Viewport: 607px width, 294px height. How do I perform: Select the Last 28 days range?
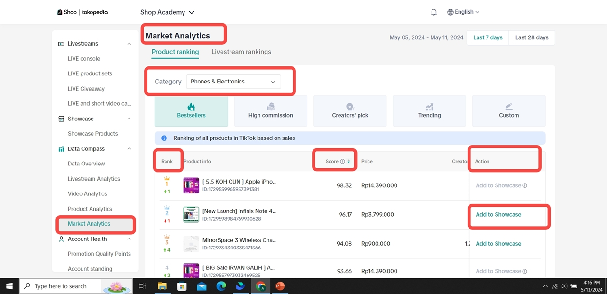click(x=532, y=37)
